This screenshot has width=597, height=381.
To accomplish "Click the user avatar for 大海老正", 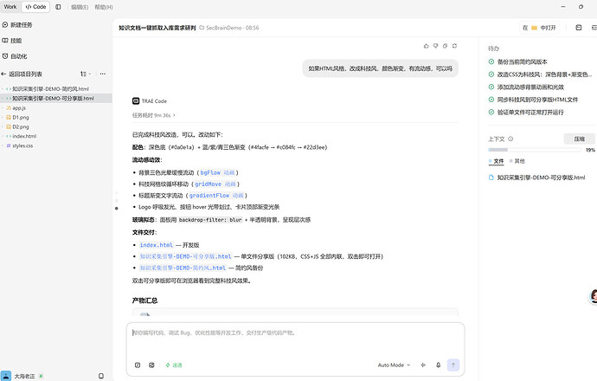I will (6, 376).
